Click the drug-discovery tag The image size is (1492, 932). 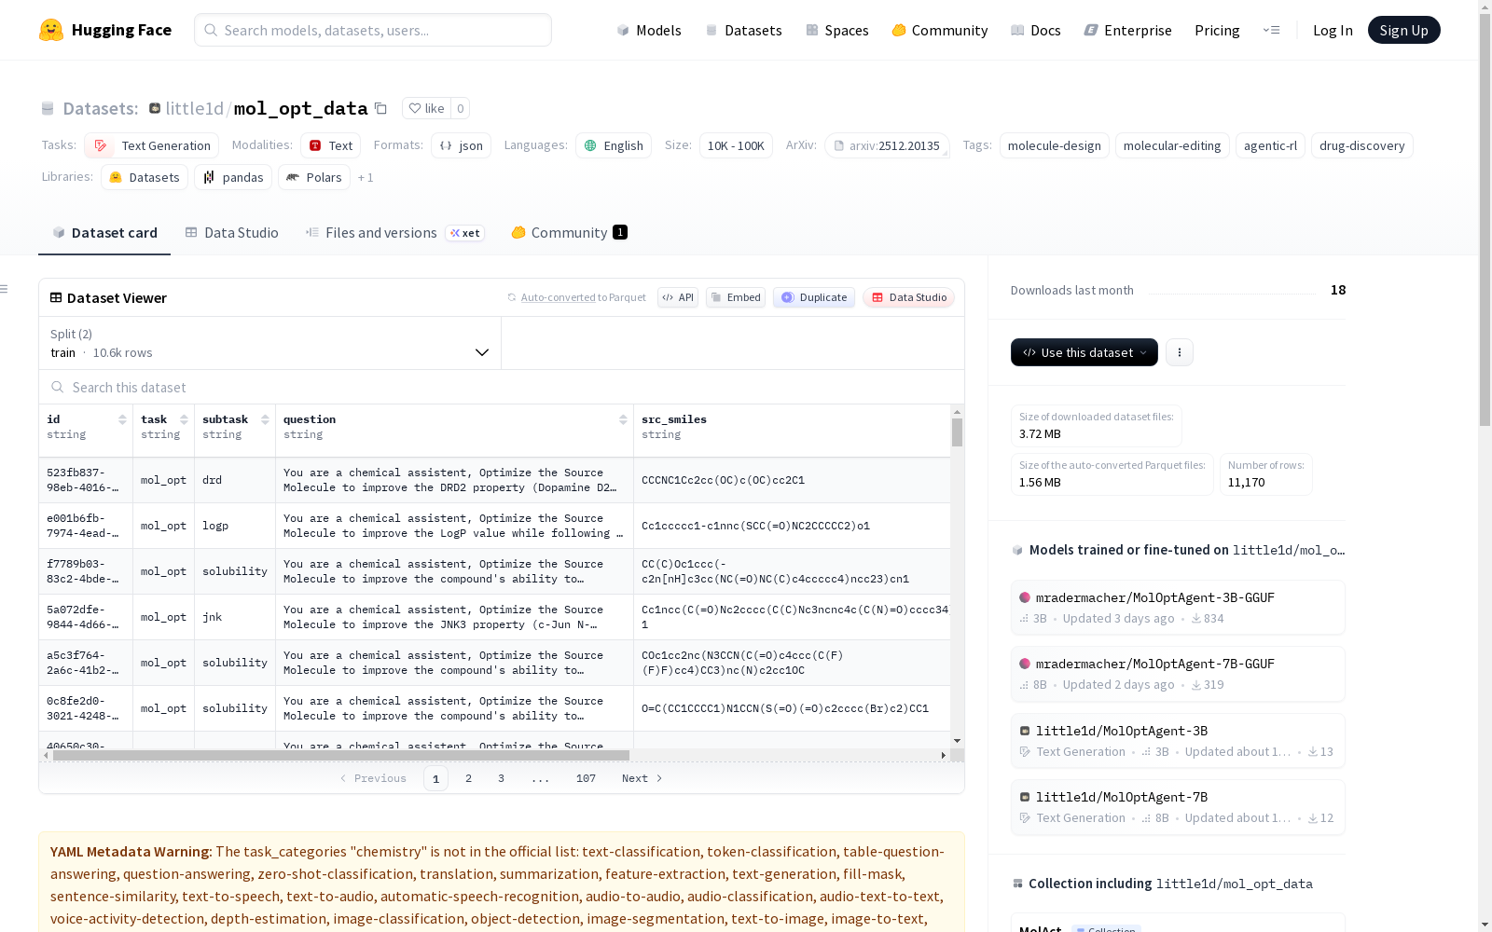pyautogui.click(x=1362, y=145)
